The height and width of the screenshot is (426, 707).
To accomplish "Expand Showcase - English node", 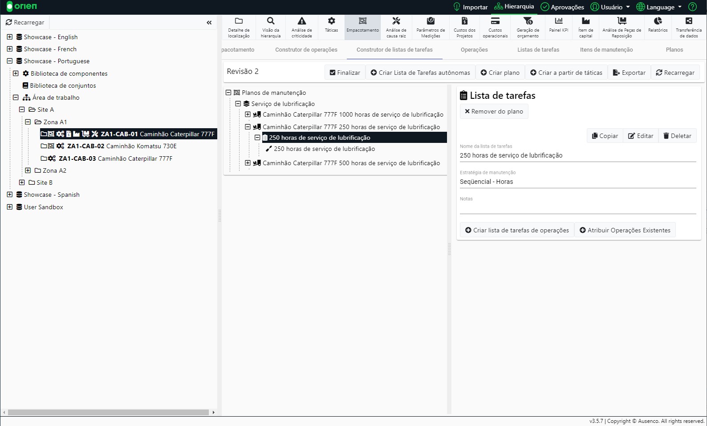I will (x=10, y=37).
